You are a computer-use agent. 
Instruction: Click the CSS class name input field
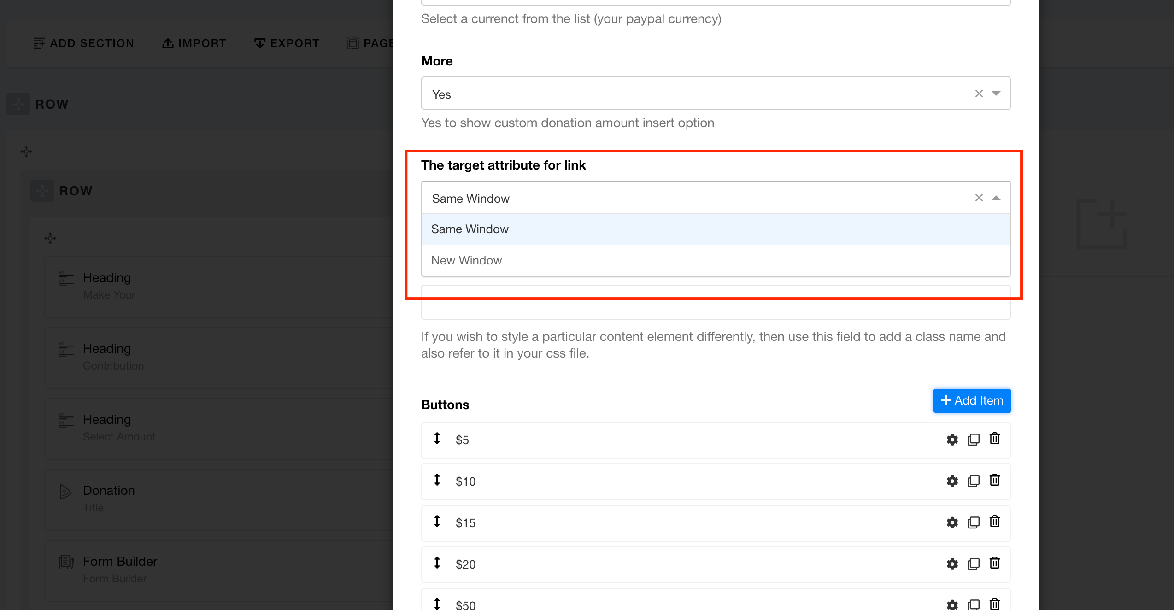coord(715,308)
